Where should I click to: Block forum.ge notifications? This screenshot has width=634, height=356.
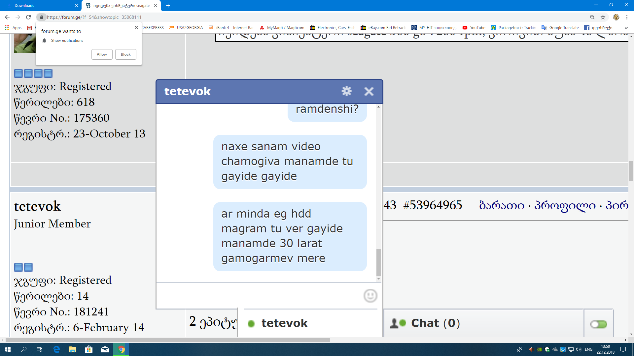pos(125,54)
